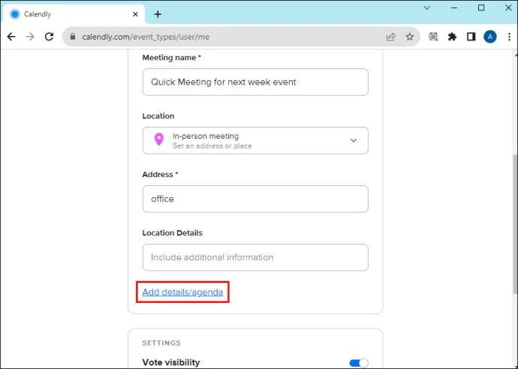Click the Add details/agenda link
Viewport: 518px width, 369px height.
click(182, 292)
